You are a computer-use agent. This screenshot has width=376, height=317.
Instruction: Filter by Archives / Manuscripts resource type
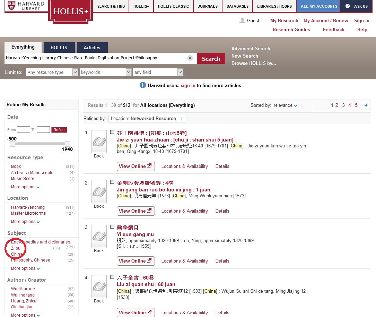point(32,172)
